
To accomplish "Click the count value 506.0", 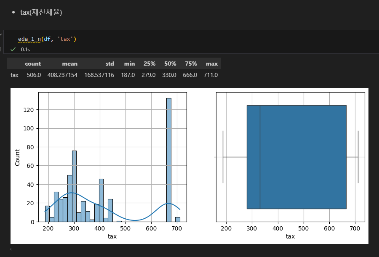I will click(x=34, y=75).
